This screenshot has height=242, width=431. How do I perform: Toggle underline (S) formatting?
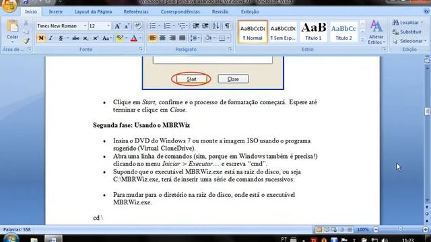61,38
